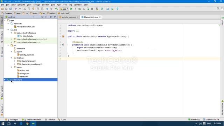Image resolution: width=224 pixels, height=126 pixels.
Task: Click the Undo arrow icon
Action: tap(15, 9)
